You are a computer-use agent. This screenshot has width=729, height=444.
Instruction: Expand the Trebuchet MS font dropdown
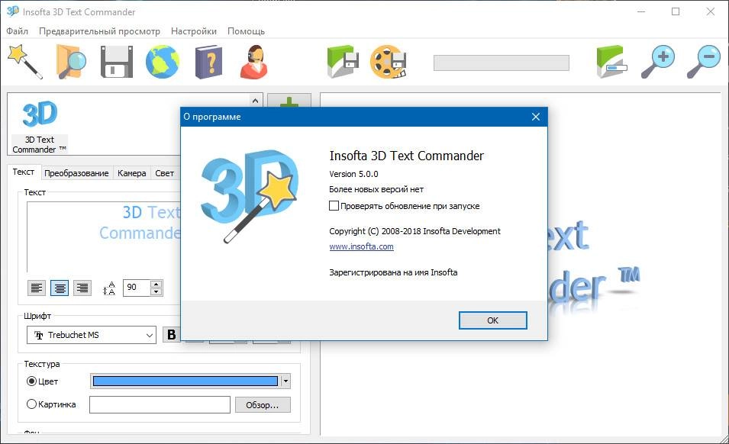[150, 335]
